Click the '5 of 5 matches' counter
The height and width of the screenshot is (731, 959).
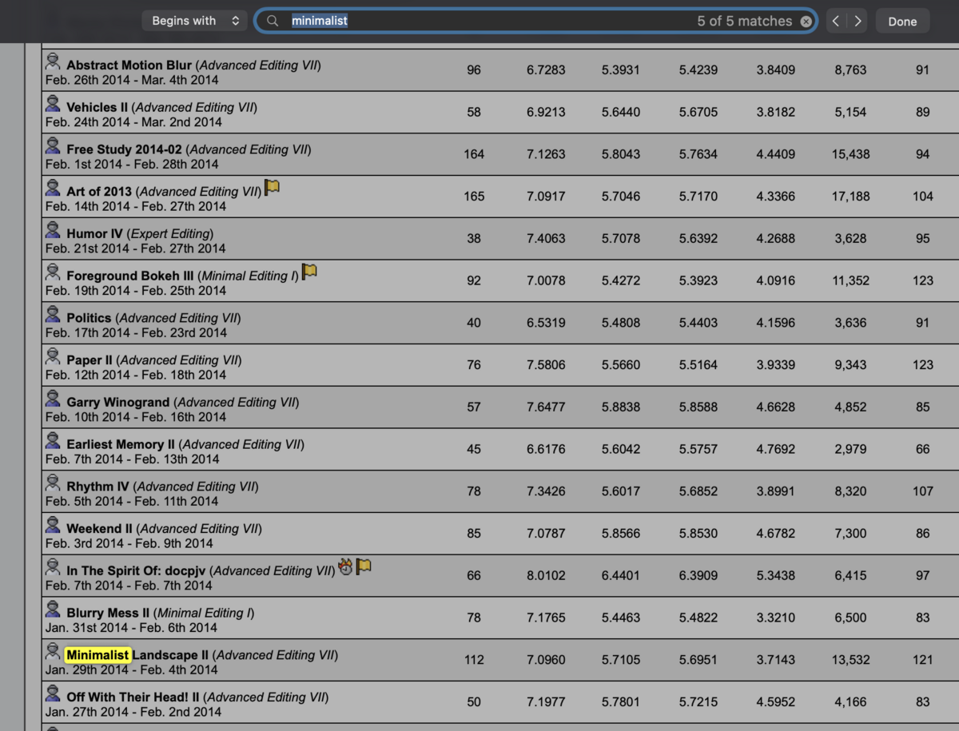coord(744,21)
